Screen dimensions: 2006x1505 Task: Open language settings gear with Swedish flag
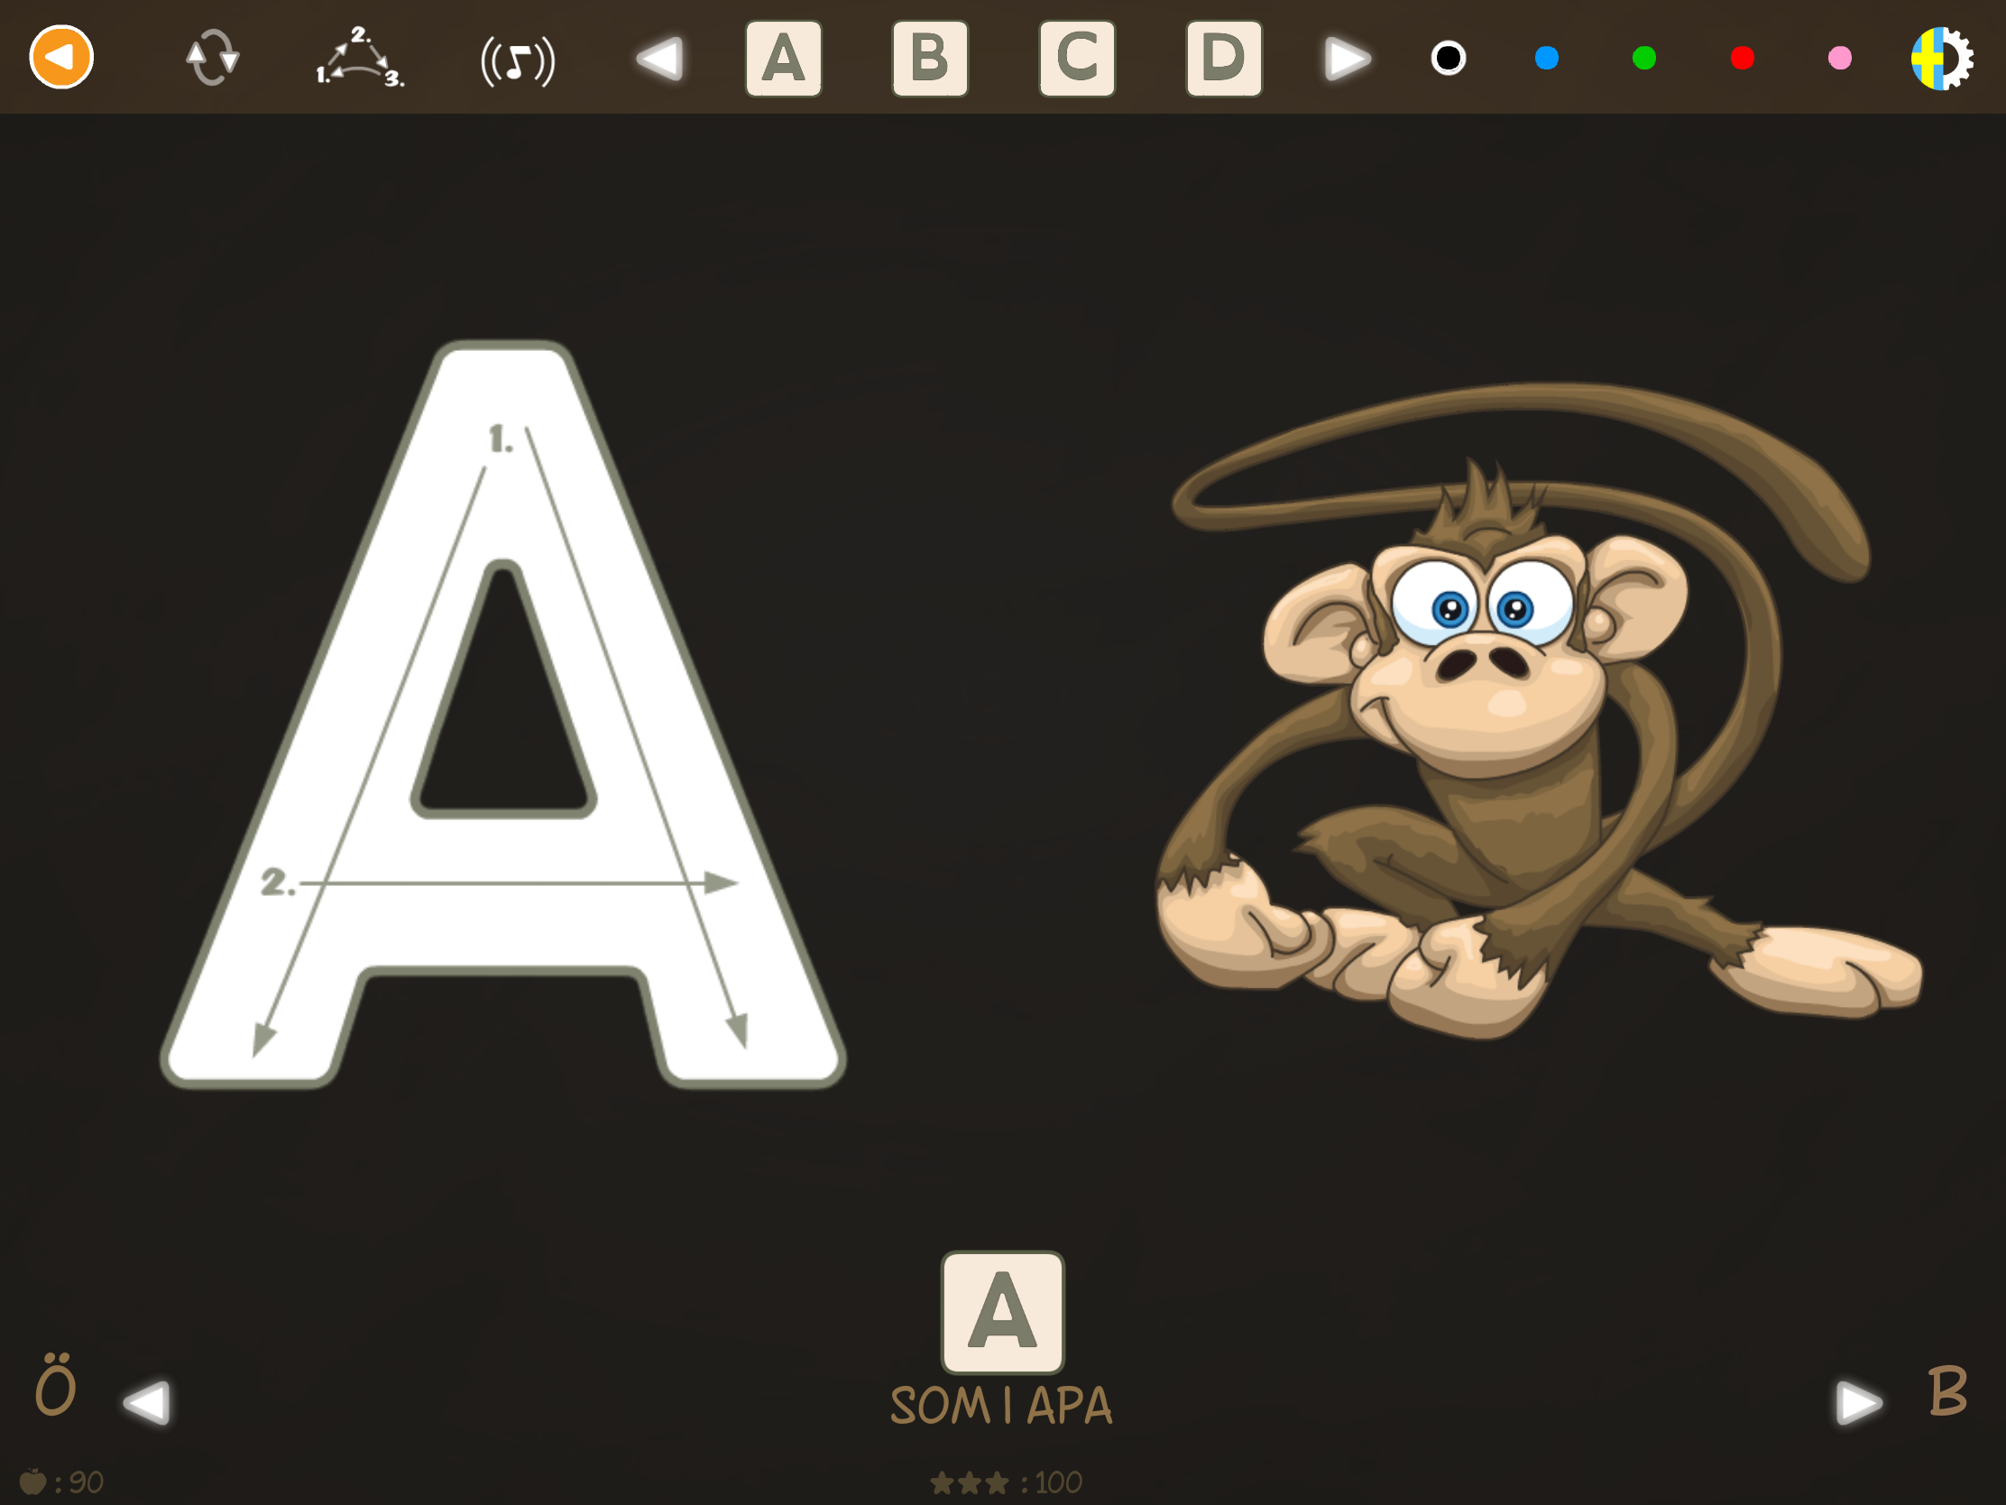[x=1942, y=59]
